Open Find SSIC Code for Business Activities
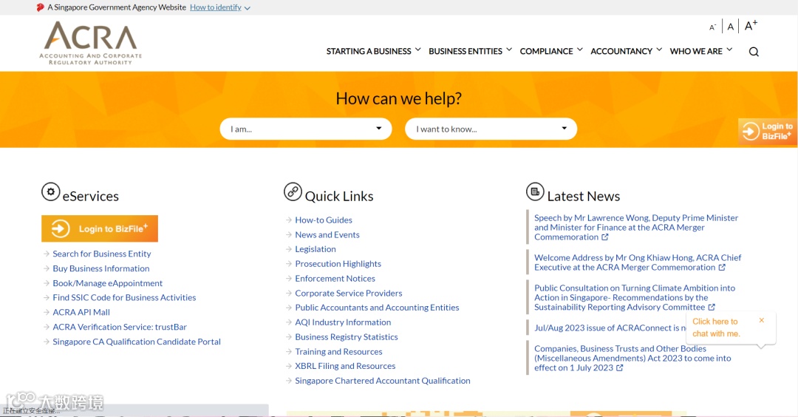 (x=124, y=297)
